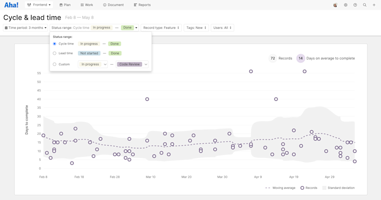Open the Work menu
The width and height of the screenshot is (381, 200).
click(87, 5)
